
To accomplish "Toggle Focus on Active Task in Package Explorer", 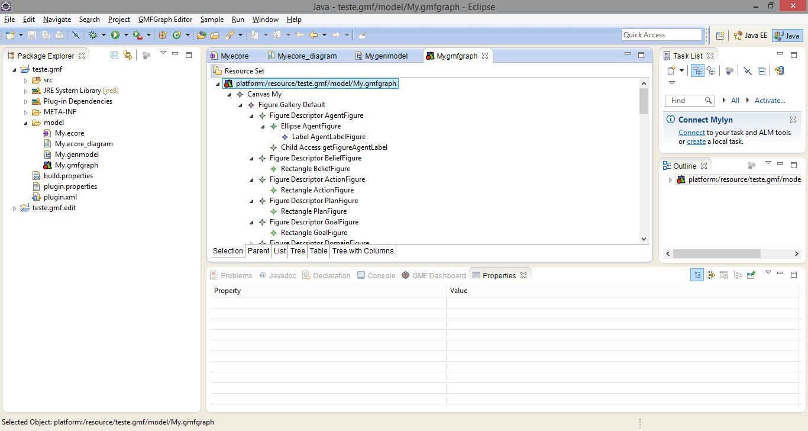I will pos(146,55).
